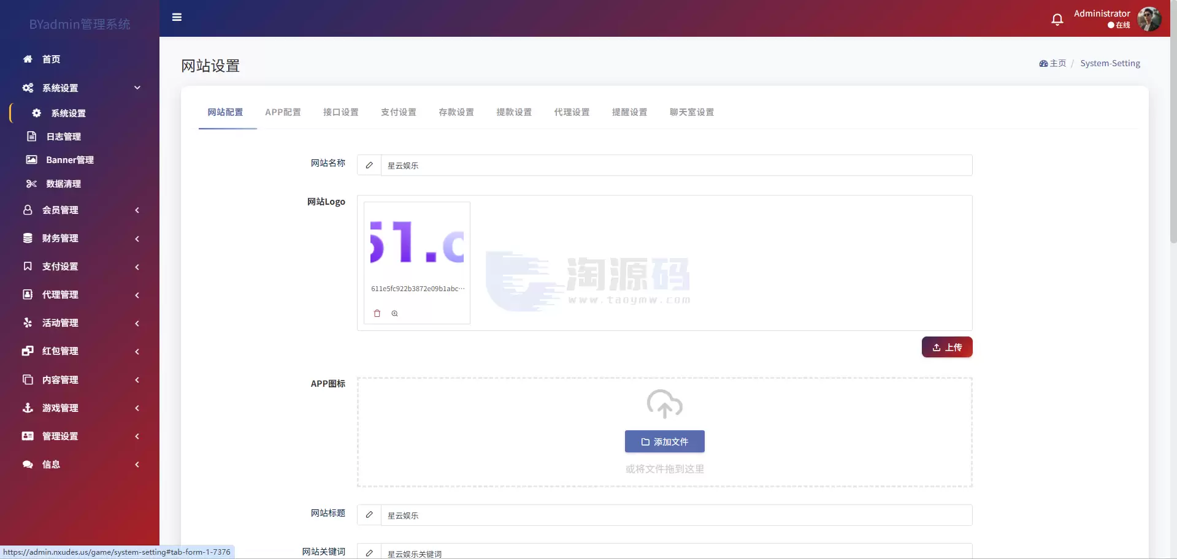1177x559 pixels.
Task: Click the ID card icon beside 管理设置
Action: pos(28,436)
